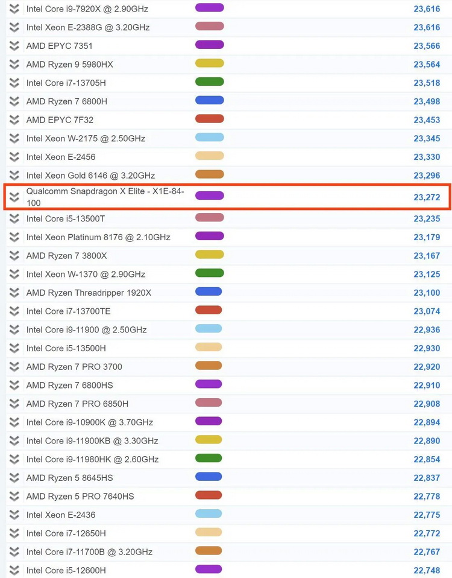This screenshot has width=452, height=578.
Task: Expand the Intel Xeon E-2388G row chevron
Action: pyautogui.click(x=14, y=27)
